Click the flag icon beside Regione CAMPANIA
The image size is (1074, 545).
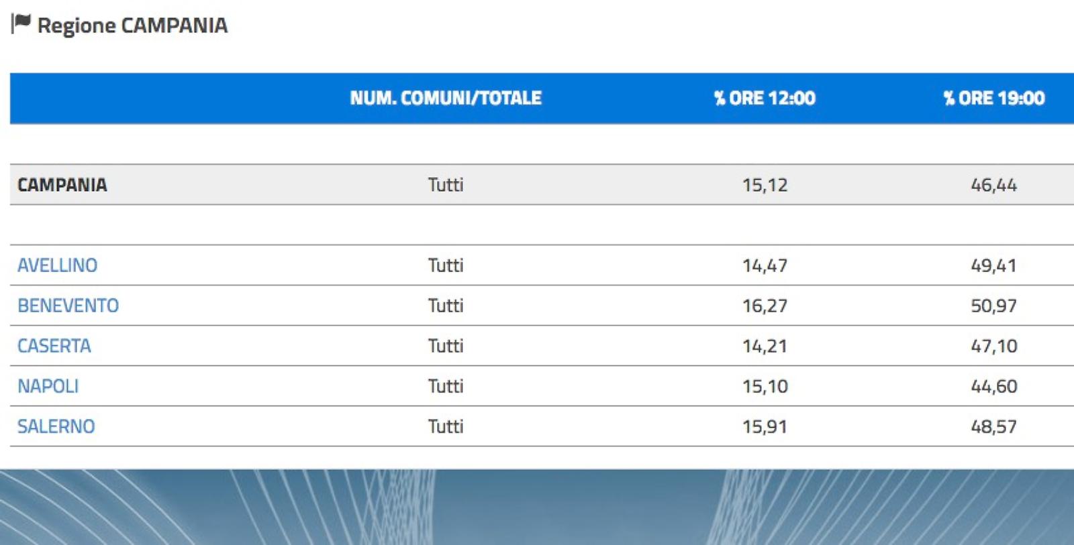[x=21, y=23]
